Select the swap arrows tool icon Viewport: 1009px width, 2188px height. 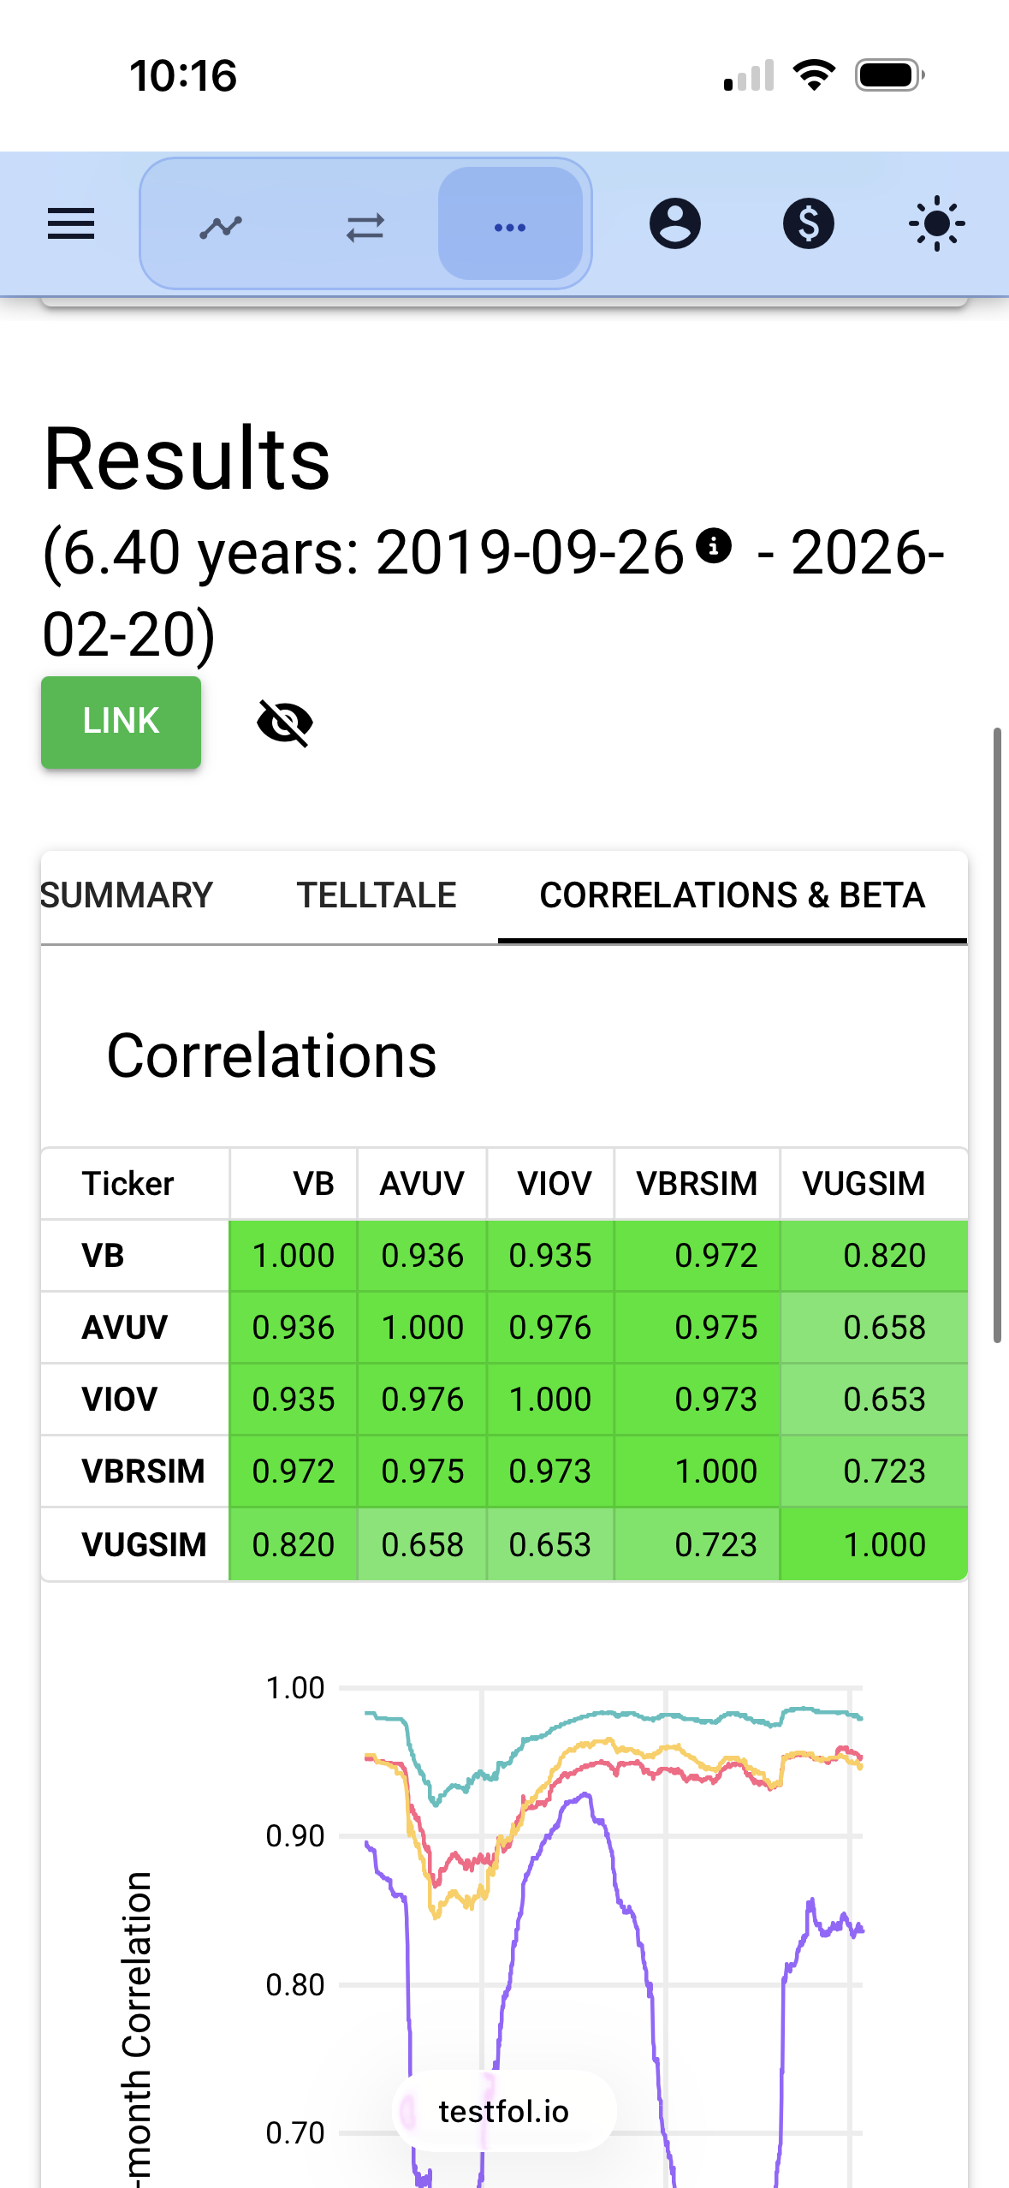[365, 226]
